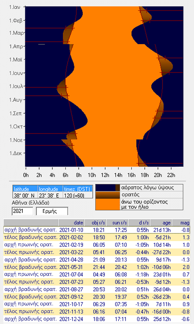
Task: Select the 2021-01-10 evening visibility row
Action: pyautogui.click(x=97, y=230)
